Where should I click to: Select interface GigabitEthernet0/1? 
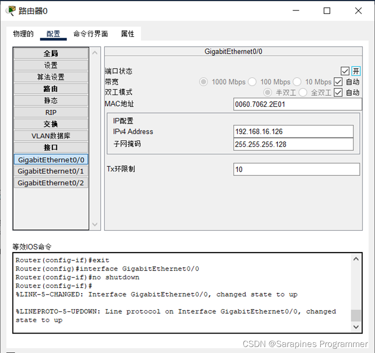click(x=51, y=171)
